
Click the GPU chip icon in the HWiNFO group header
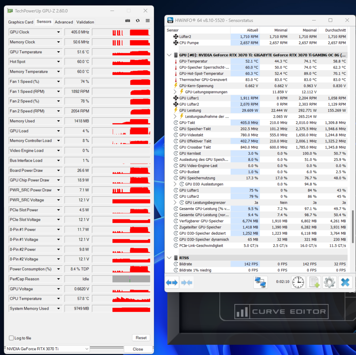coord(176,55)
